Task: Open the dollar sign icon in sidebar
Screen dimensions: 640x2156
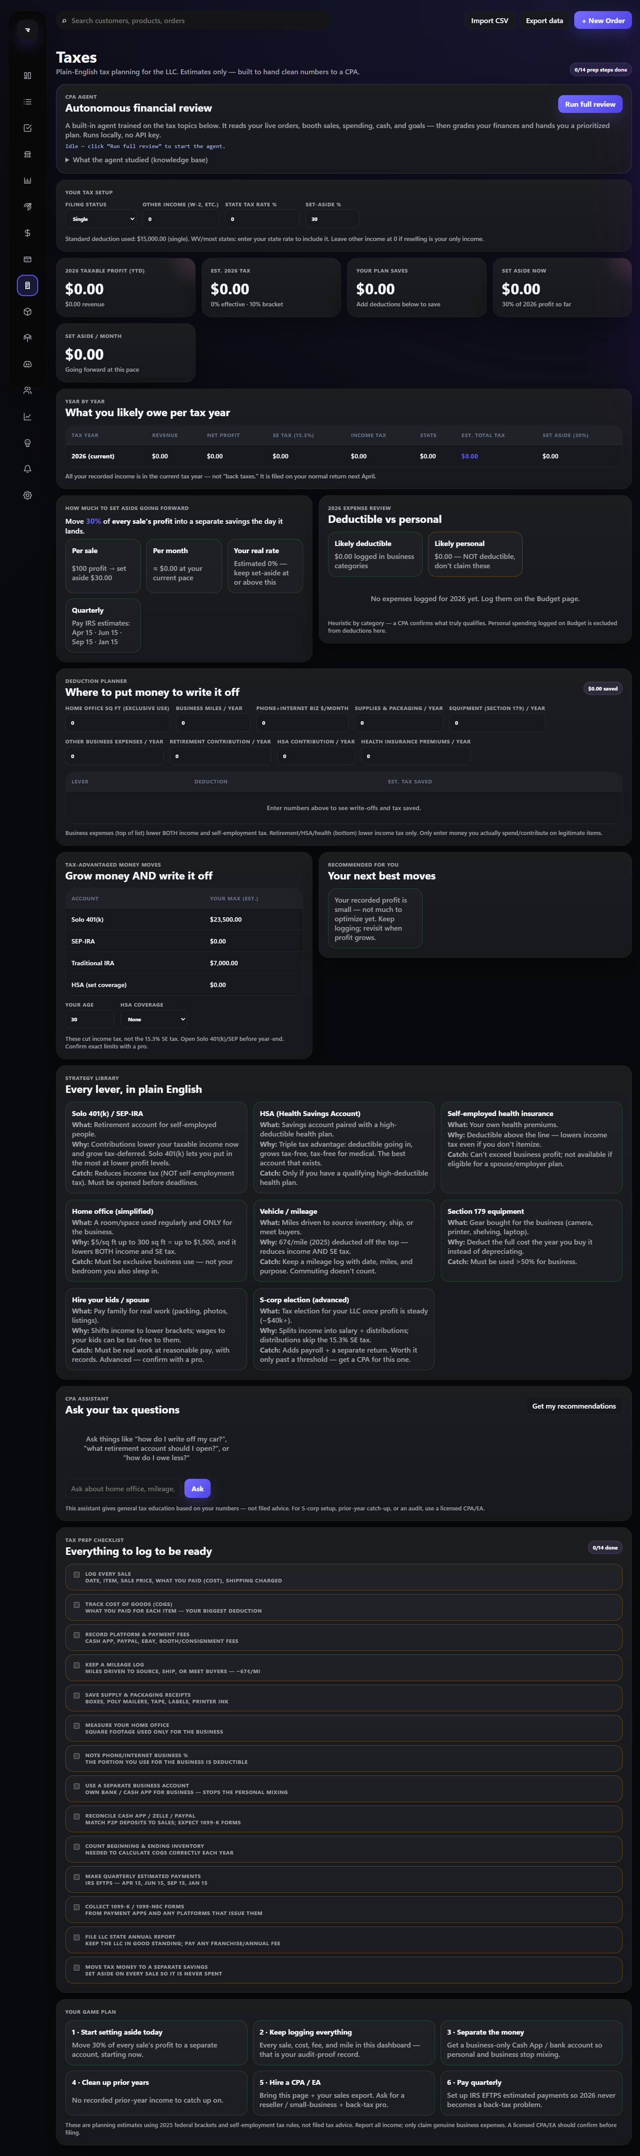Action: 28,233
